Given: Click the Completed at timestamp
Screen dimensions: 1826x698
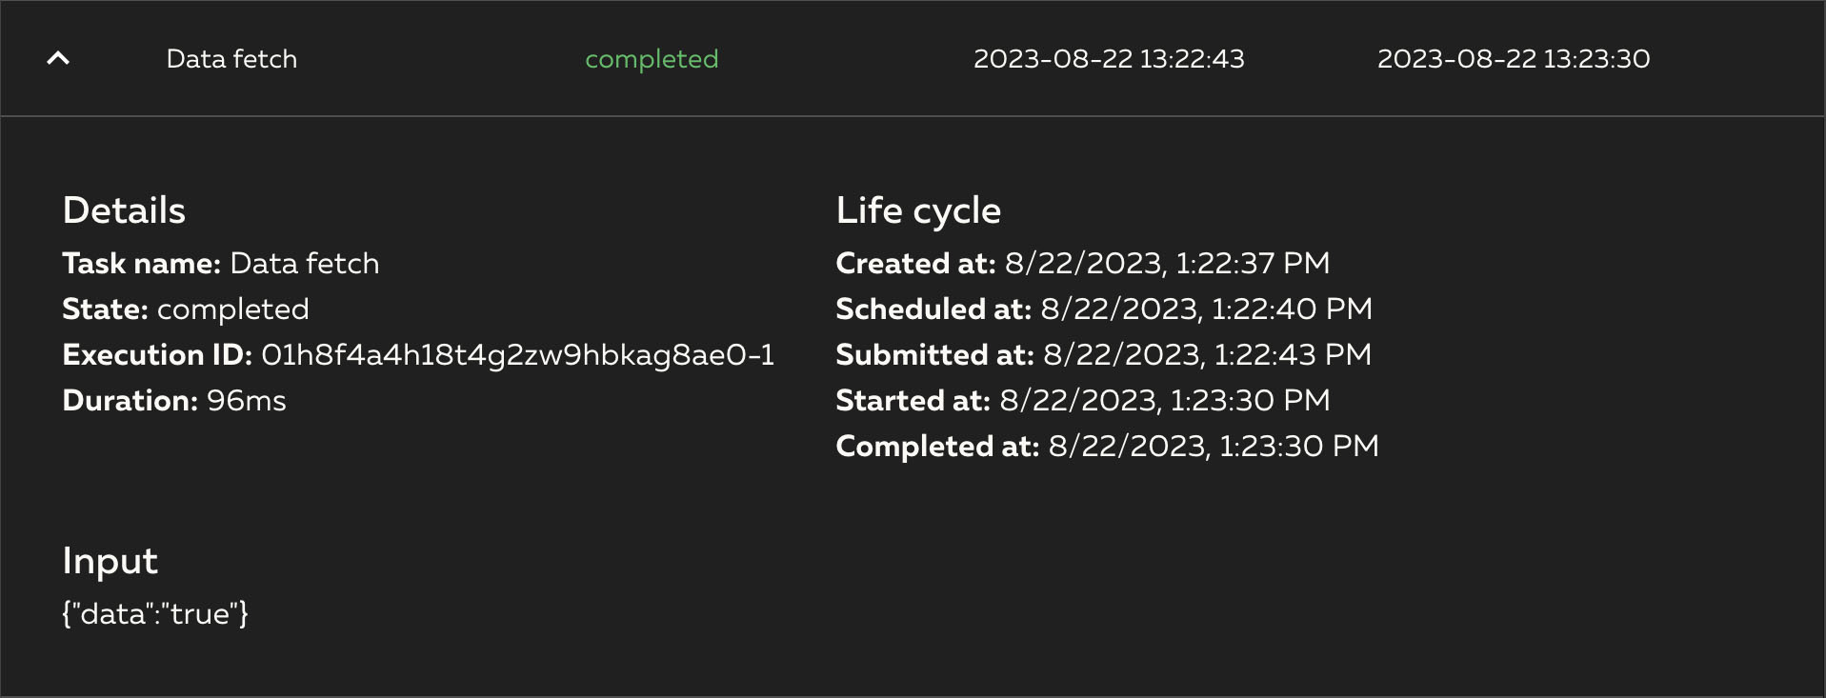Looking at the screenshot, I should coord(1212,446).
